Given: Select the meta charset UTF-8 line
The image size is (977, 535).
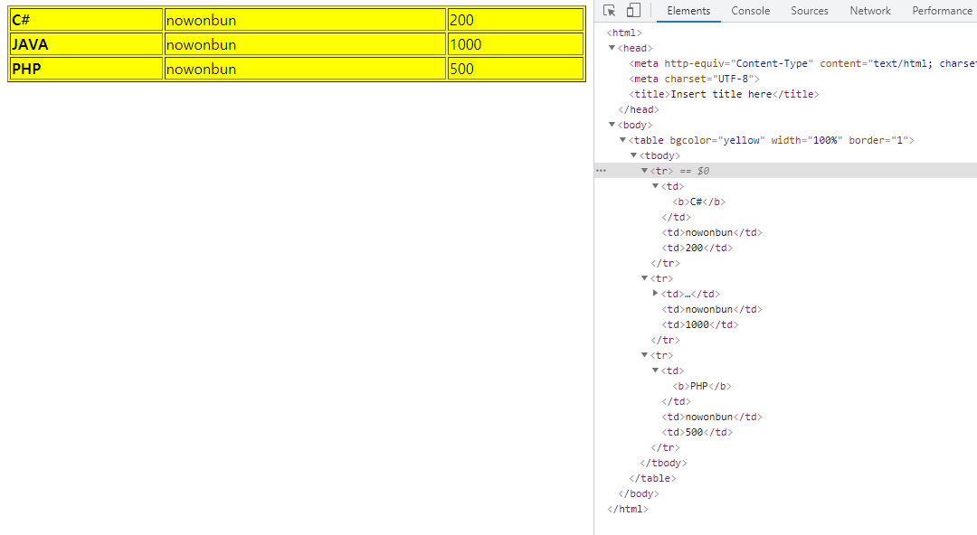Looking at the screenshot, I should (694, 79).
